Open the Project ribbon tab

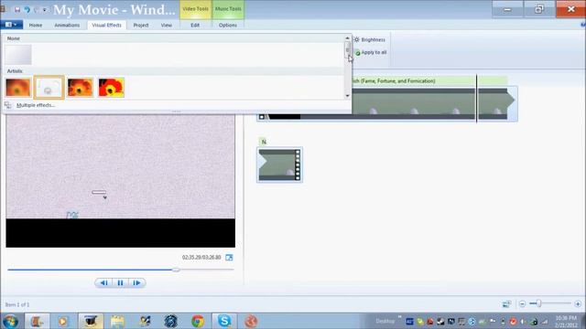141,25
